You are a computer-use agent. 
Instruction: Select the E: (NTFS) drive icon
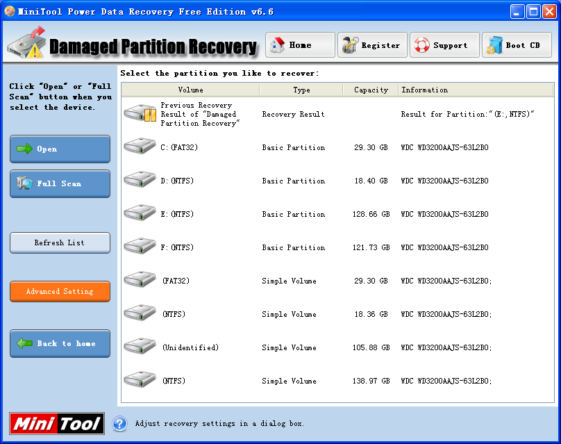(140, 213)
